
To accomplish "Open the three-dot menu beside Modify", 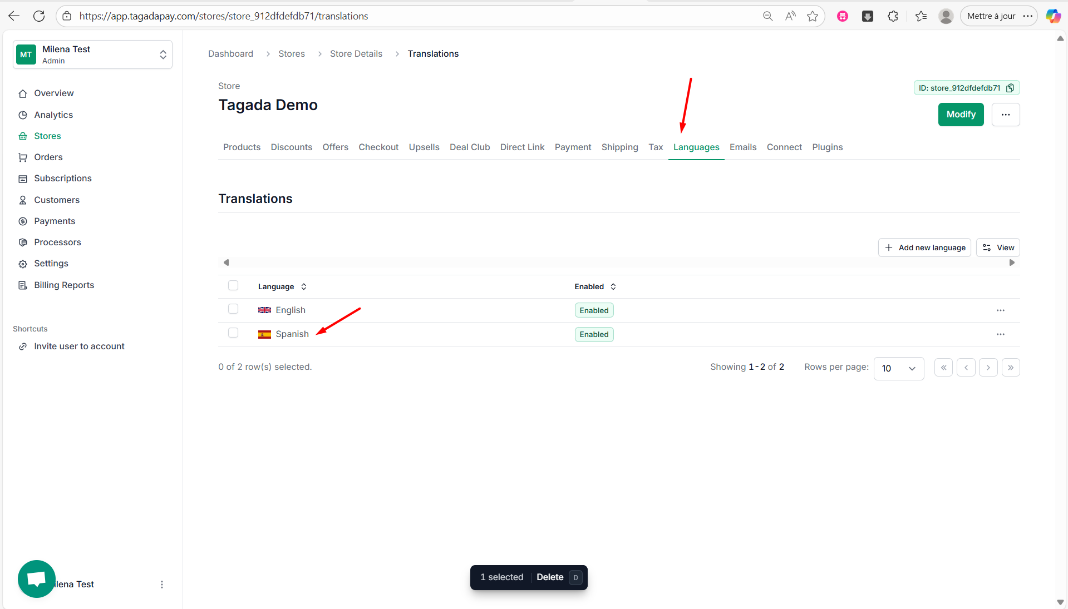I will (x=1005, y=115).
